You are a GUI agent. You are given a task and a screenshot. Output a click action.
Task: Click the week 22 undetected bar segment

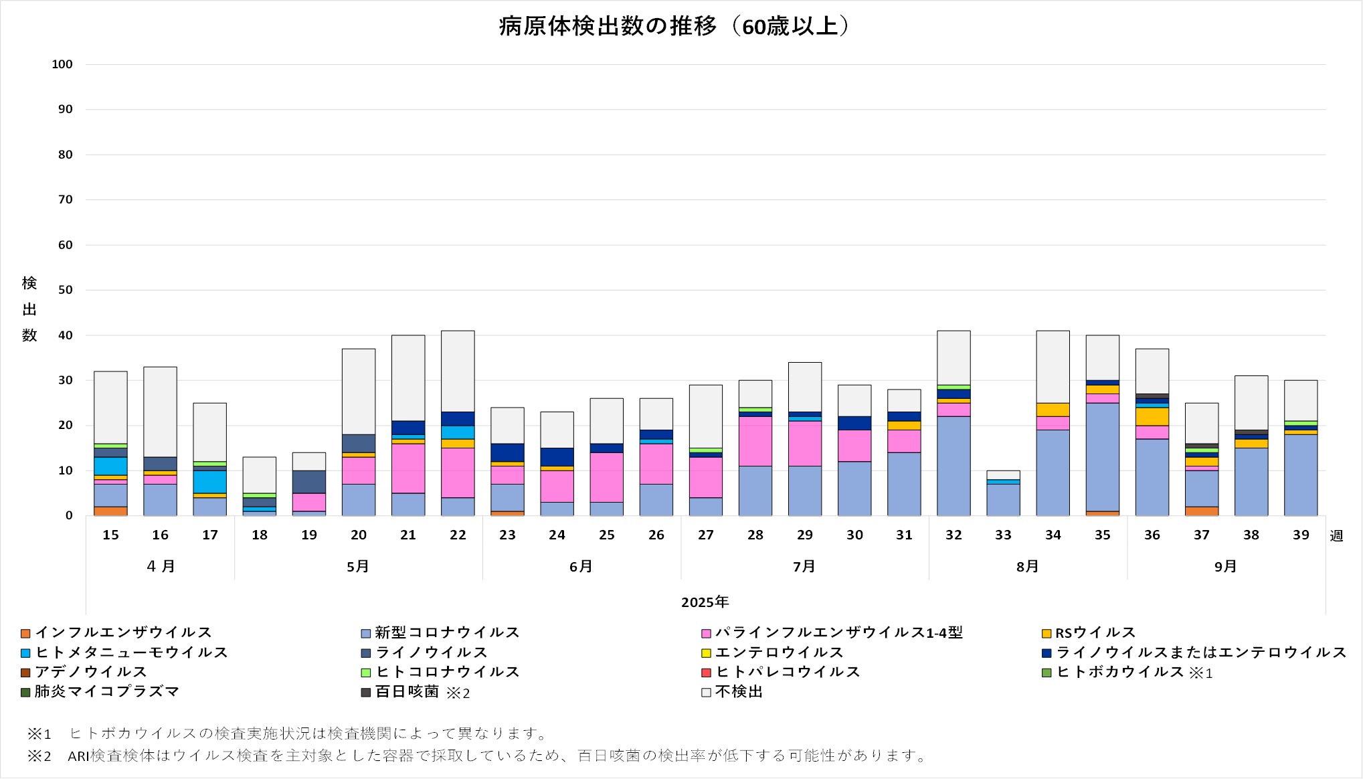[x=458, y=371]
